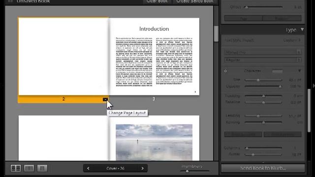Image resolution: width=315 pixels, height=177 pixels.
Task: Select the Introduction page 3 thumbnail
Action: (x=154, y=57)
